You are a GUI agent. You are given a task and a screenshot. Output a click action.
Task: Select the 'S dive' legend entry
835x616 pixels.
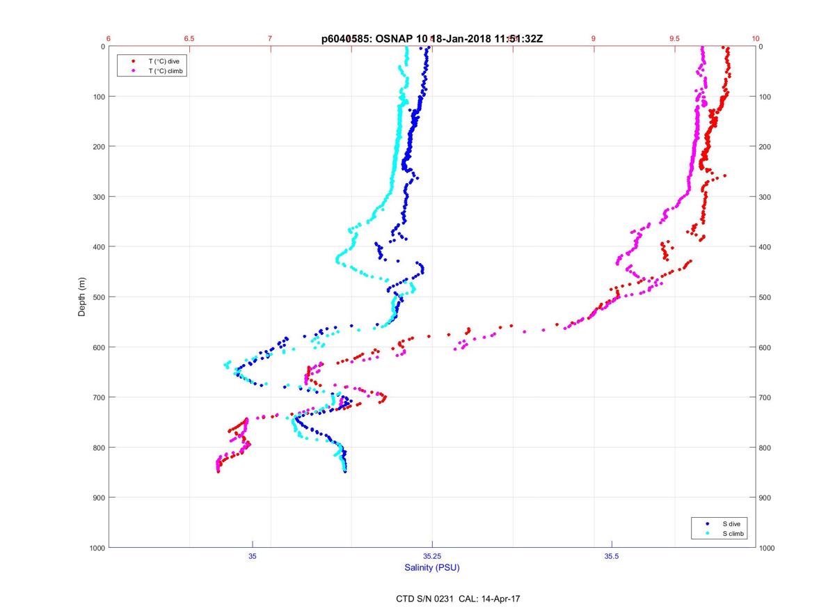(731, 523)
